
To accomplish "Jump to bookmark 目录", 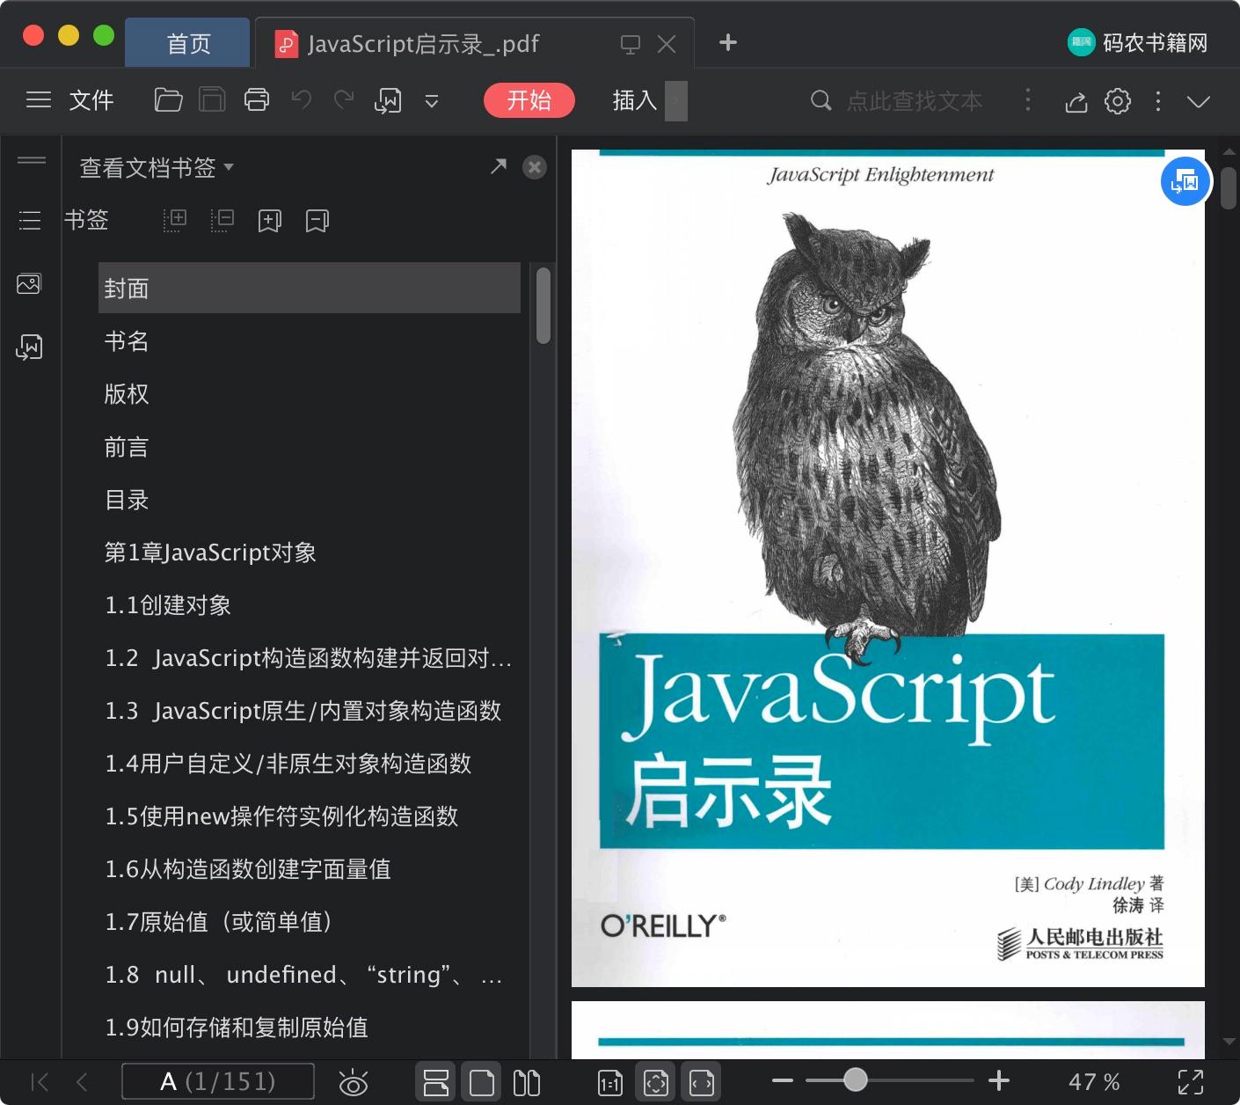I will [127, 500].
